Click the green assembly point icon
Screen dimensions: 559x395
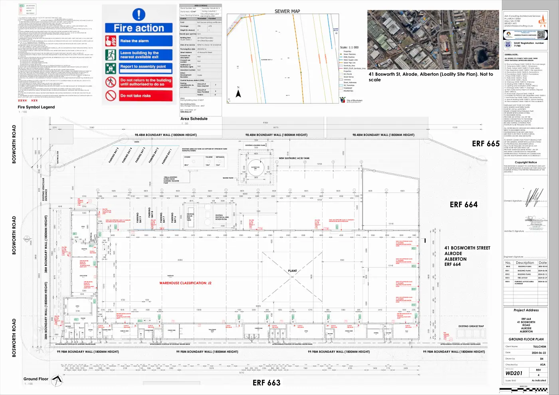click(111, 69)
